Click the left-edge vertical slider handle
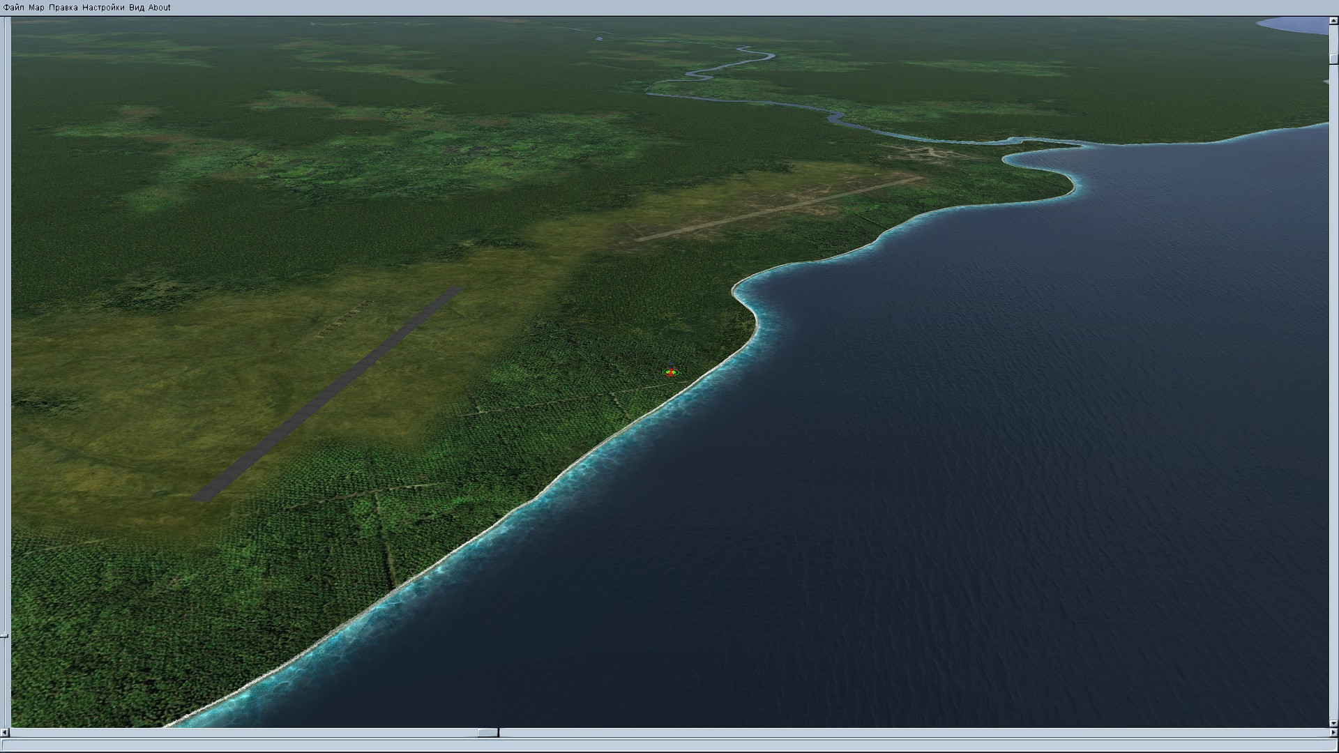Image resolution: width=1339 pixels, height=753 pixels. pyautogui.click(x=4, y=635)
